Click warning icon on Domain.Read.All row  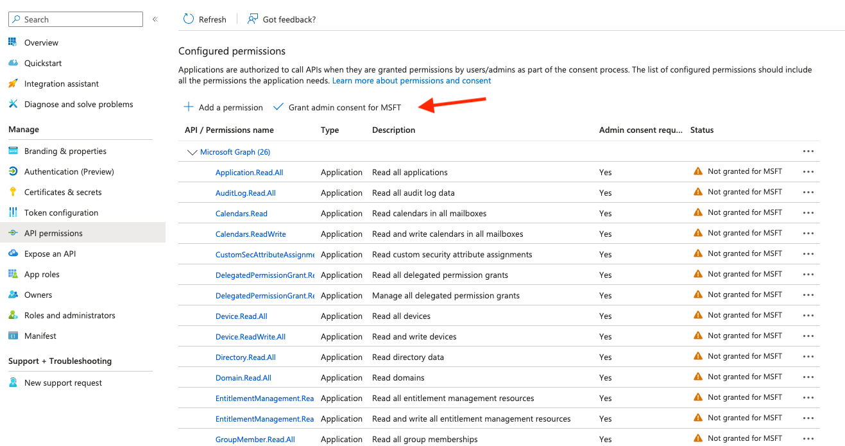698,377
